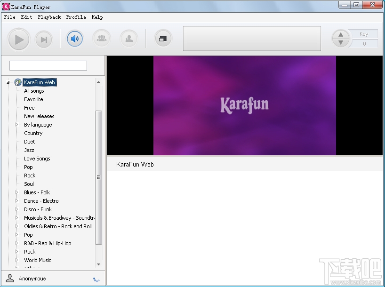Click the search input field
The width and height of the screenshot is (385, 287).
click(x=48, y=65)
